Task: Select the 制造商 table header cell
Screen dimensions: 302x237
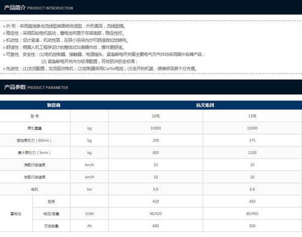Action: pos(53,106)
